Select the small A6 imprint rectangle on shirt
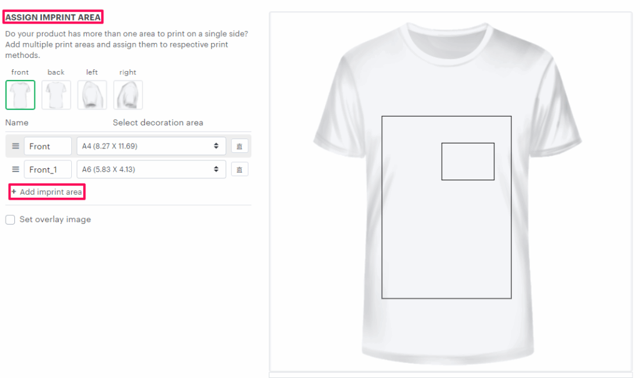 click(467, 162)
